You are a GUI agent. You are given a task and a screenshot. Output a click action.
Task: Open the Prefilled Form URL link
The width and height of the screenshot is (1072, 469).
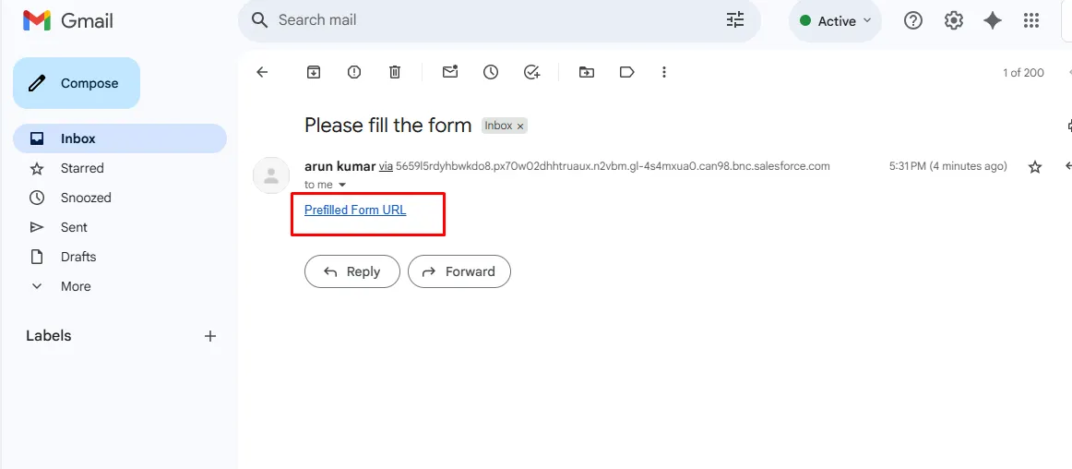pos(355,210)
